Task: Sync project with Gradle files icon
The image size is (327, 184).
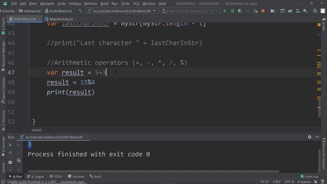Action: click(x=290, y=11)
